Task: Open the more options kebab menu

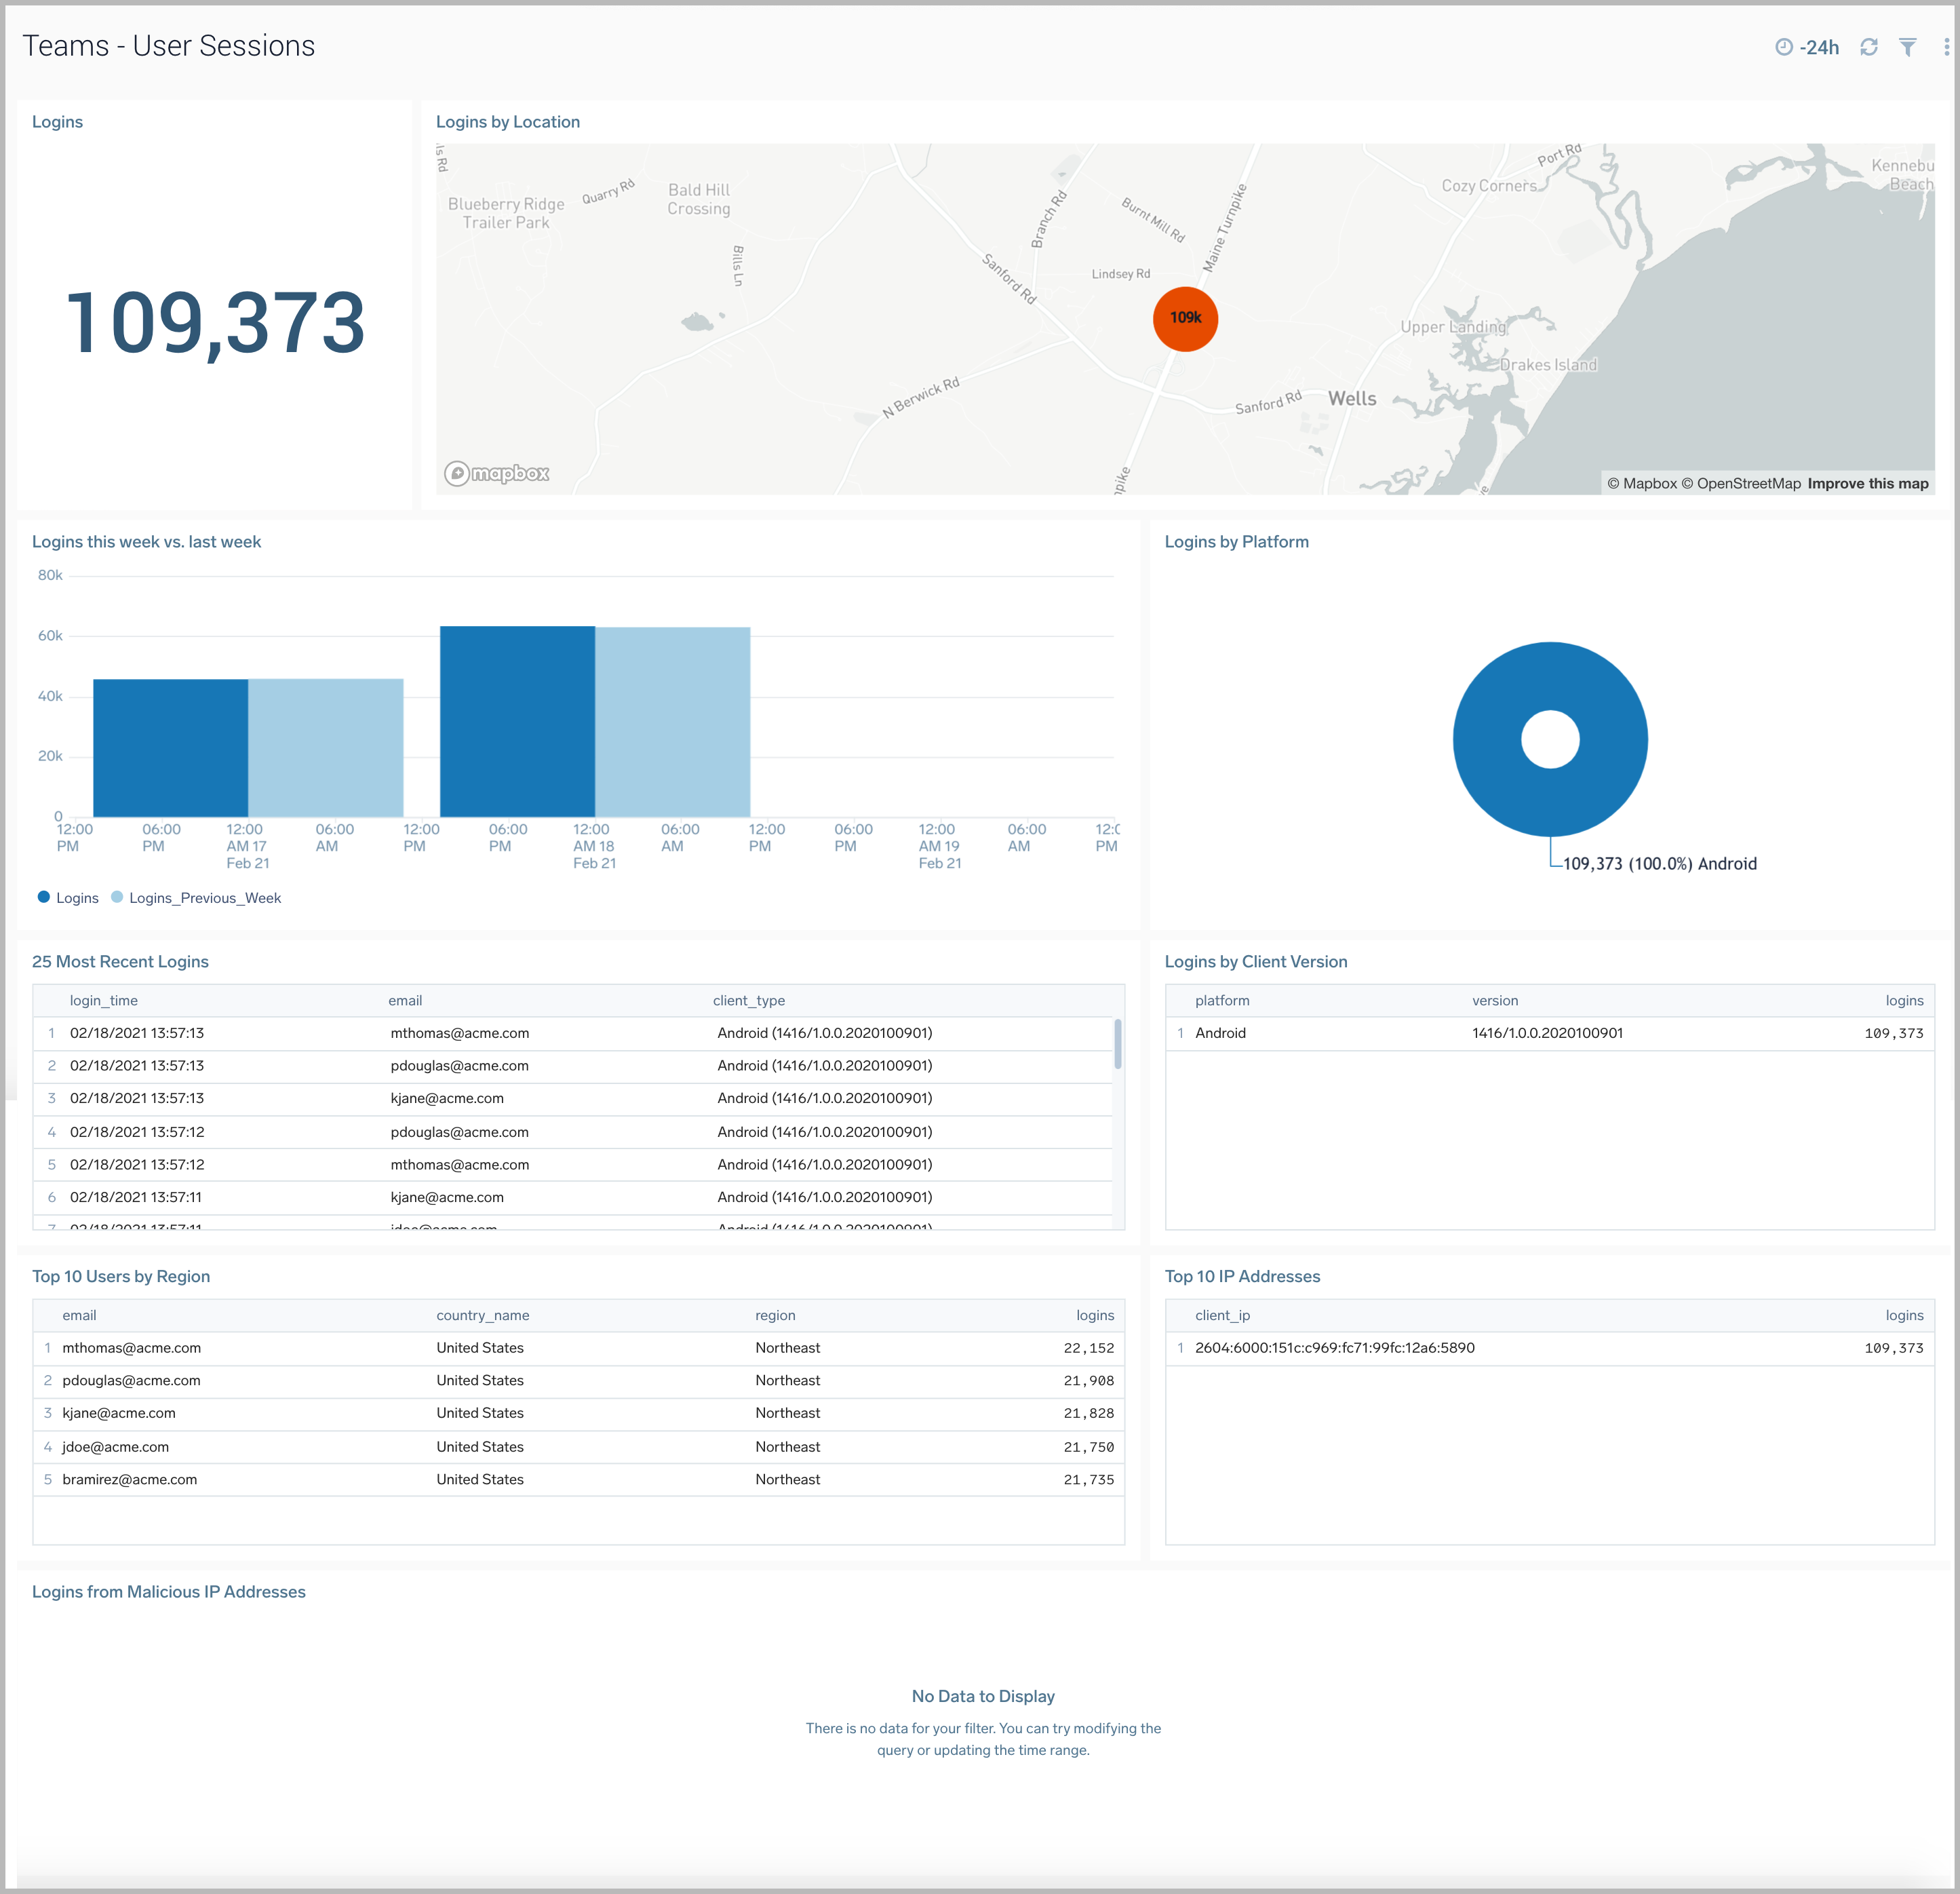Action: (x=1946, y=47)
